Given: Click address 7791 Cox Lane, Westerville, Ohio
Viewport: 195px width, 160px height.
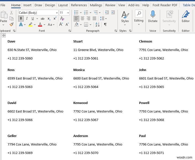Looking at the screenshot, I should click(x=163, y=50).
